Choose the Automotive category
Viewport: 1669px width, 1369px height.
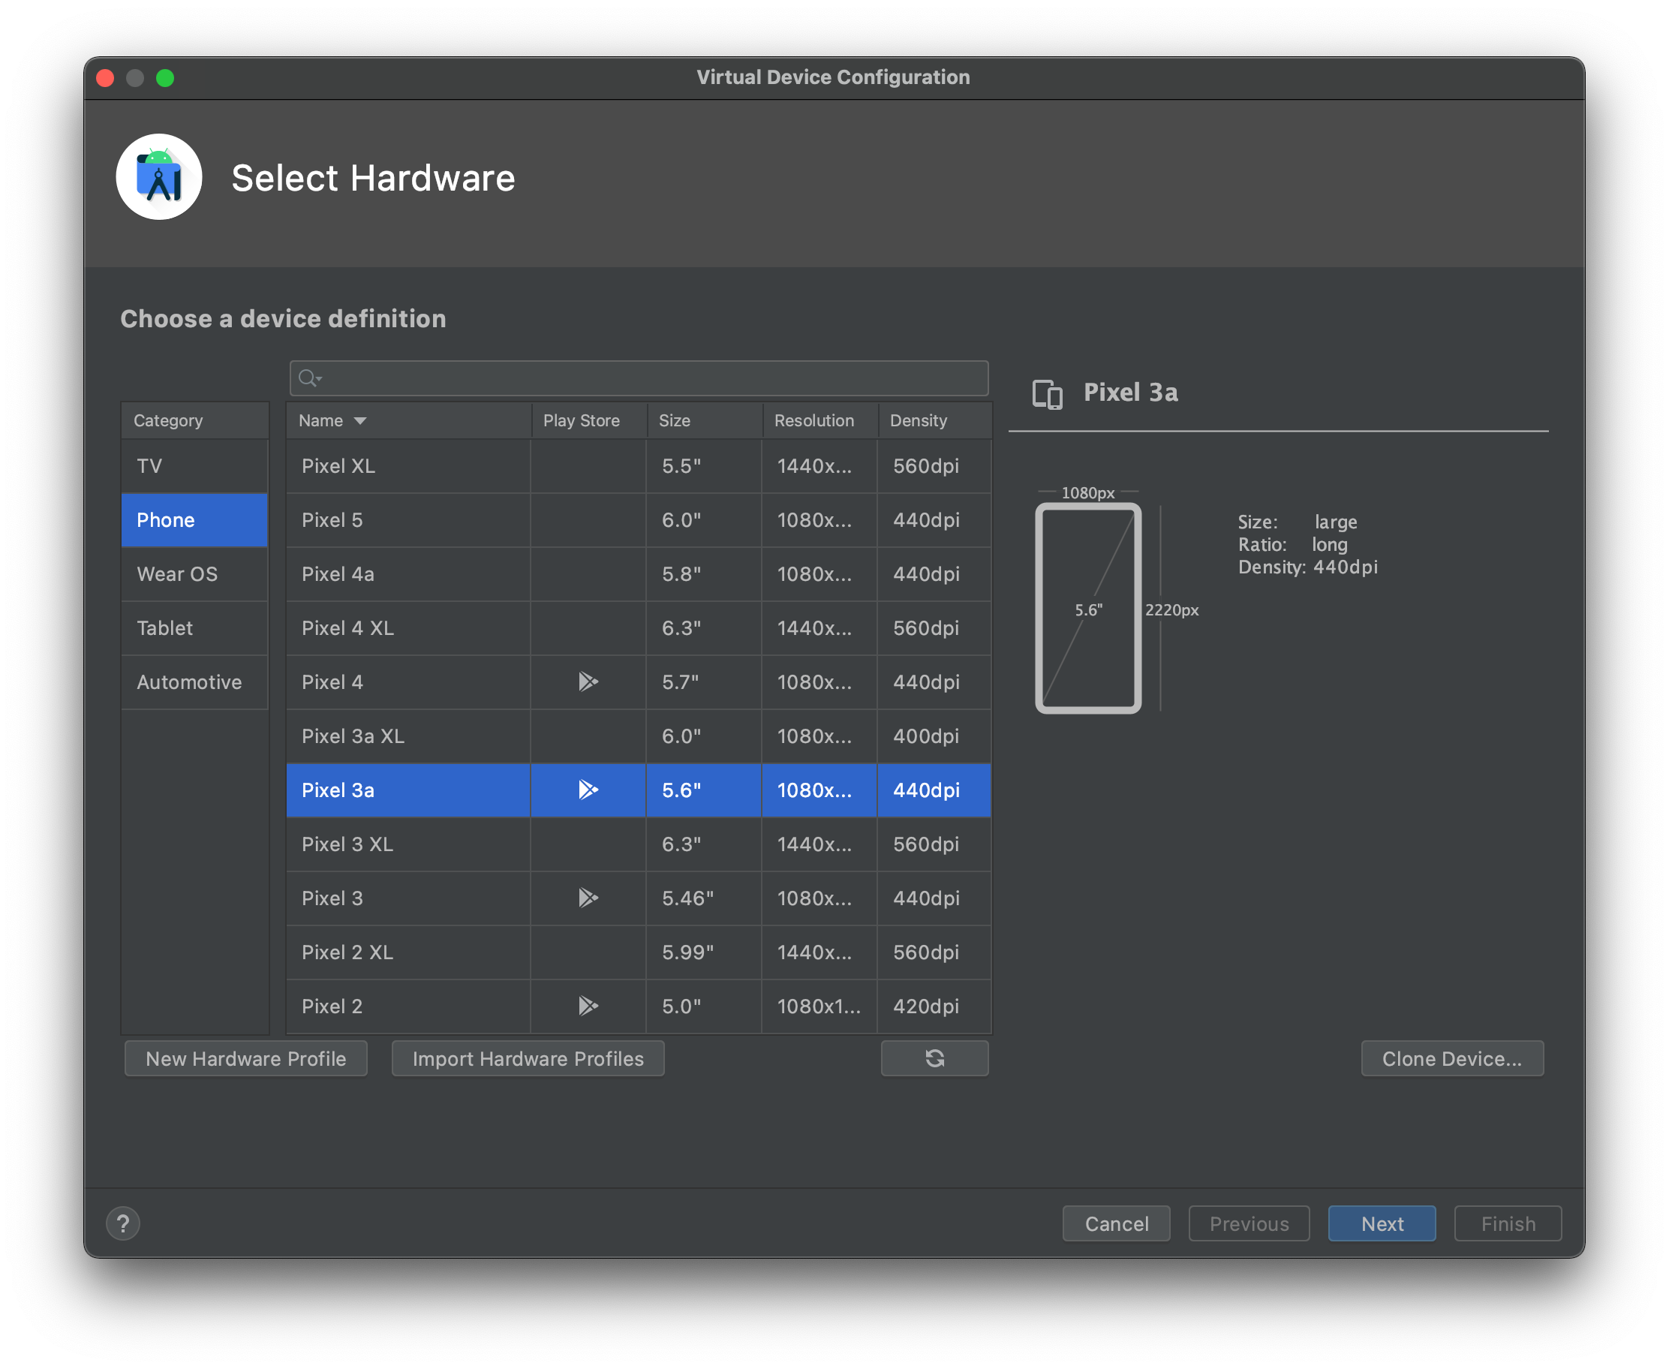(189, 682)
